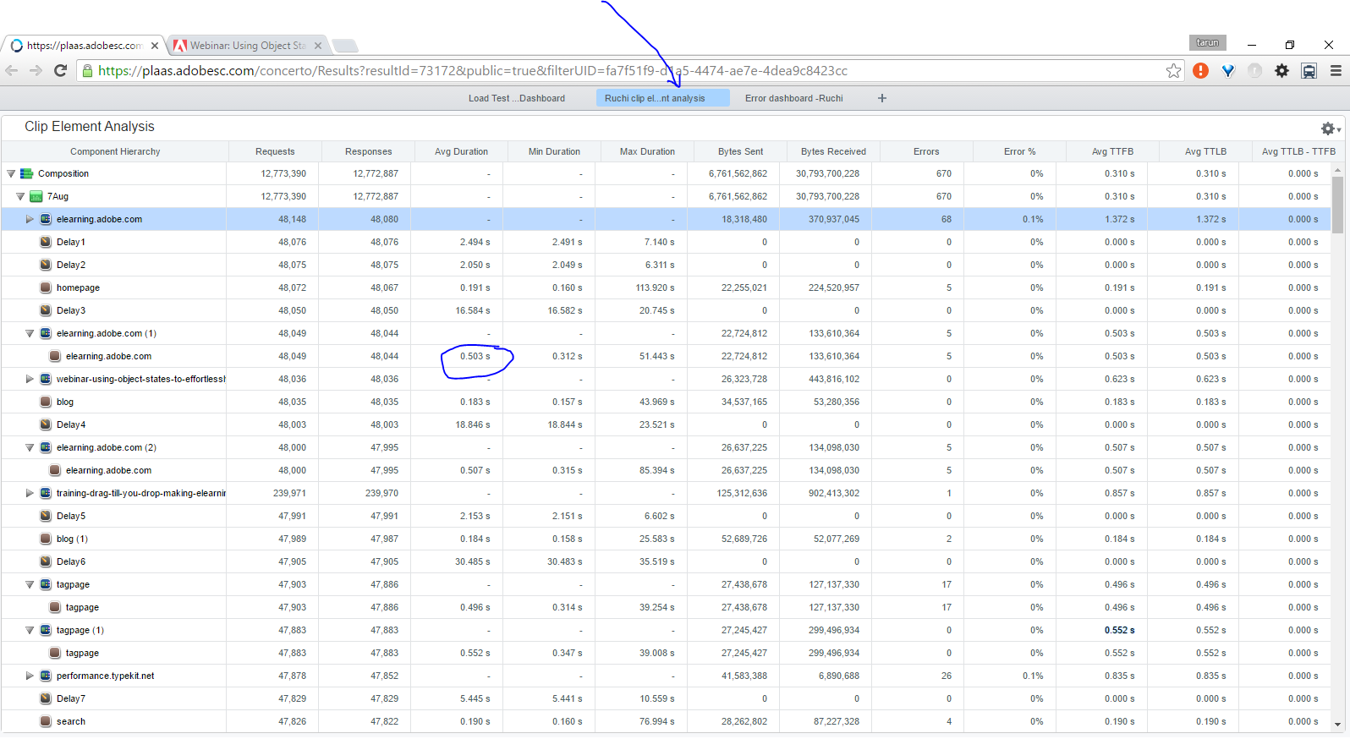Open the panel settings gear icon
Screen dimensions: 1350x750
[x=1328, y=129]
